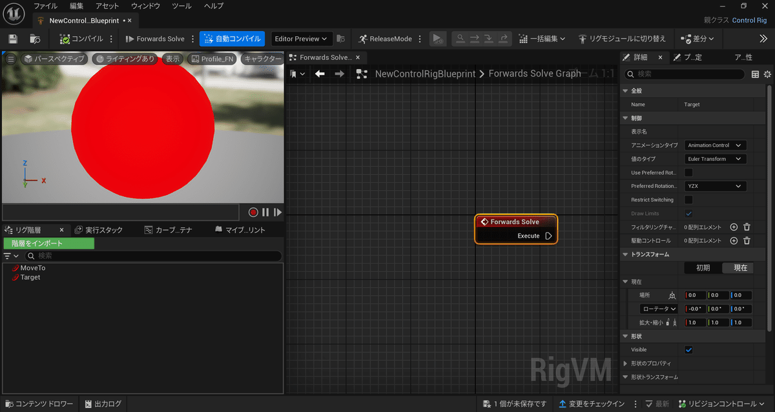
Task: Open the ツール menu
Action: [182, 6]
